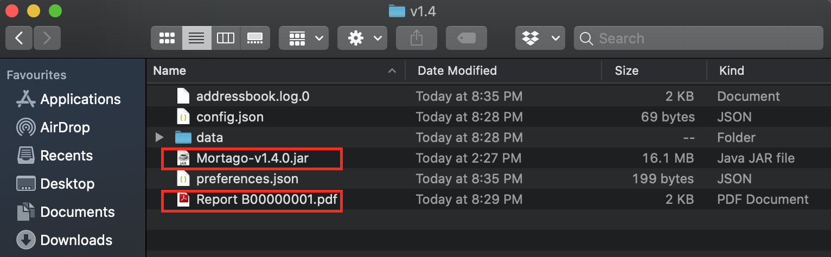The image size is (831, 257).
Task: Switch to icon view in toolbar
Action: (167, 38)
